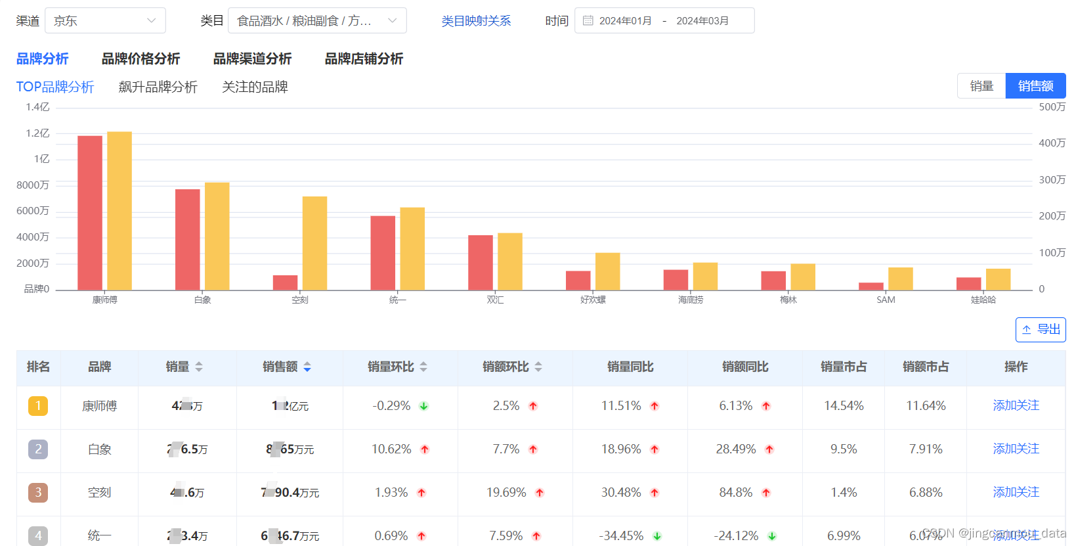Click the yellow bar for SAM

(x=901, y=279)
